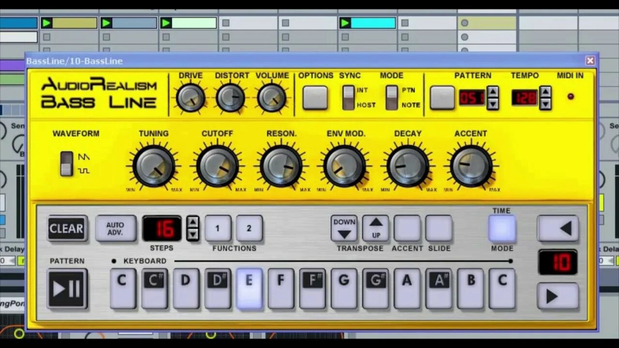The width and height of the screenshot is (619, 348).
Task: Click the DECAY knob
Action: (408, 166)
